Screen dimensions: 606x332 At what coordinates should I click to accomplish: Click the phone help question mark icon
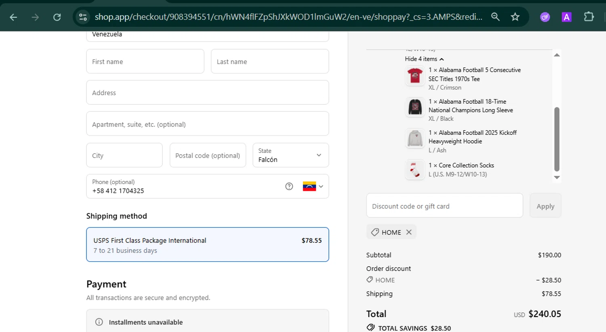coord(289,186)
